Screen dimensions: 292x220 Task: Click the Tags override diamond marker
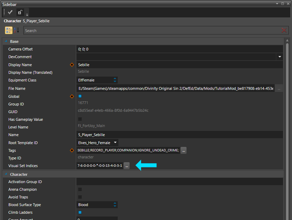click(x=72, y=150)
